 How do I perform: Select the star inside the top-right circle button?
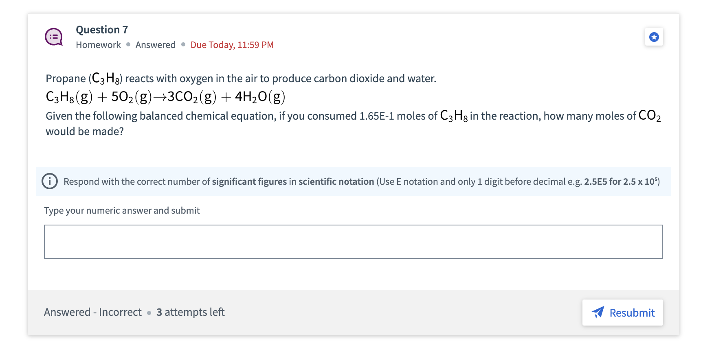pyautogui.click(x=654, y=37)
